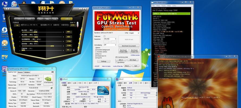Viewport: 241px width, 108px height.
Task: Open the Resolution 640x480 dropdown
Action: click(110, 39)
